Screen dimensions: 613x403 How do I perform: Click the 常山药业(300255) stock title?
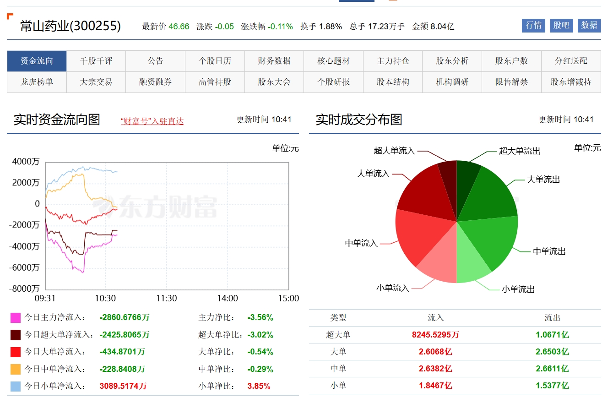pos(71,26)
